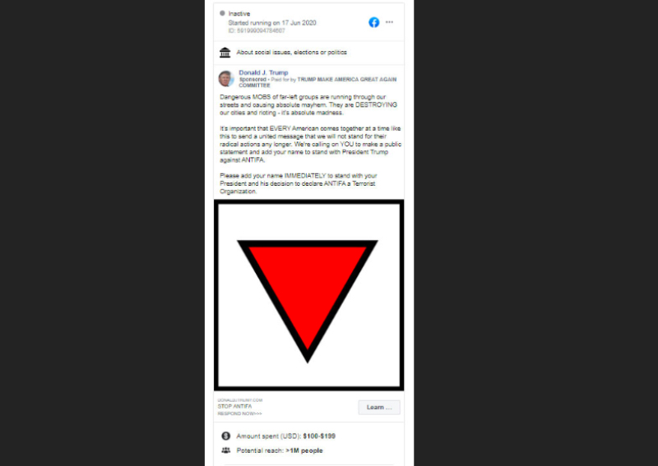
Task: Click the donaldjtrump.com domain caption
Action: [239, 400]
